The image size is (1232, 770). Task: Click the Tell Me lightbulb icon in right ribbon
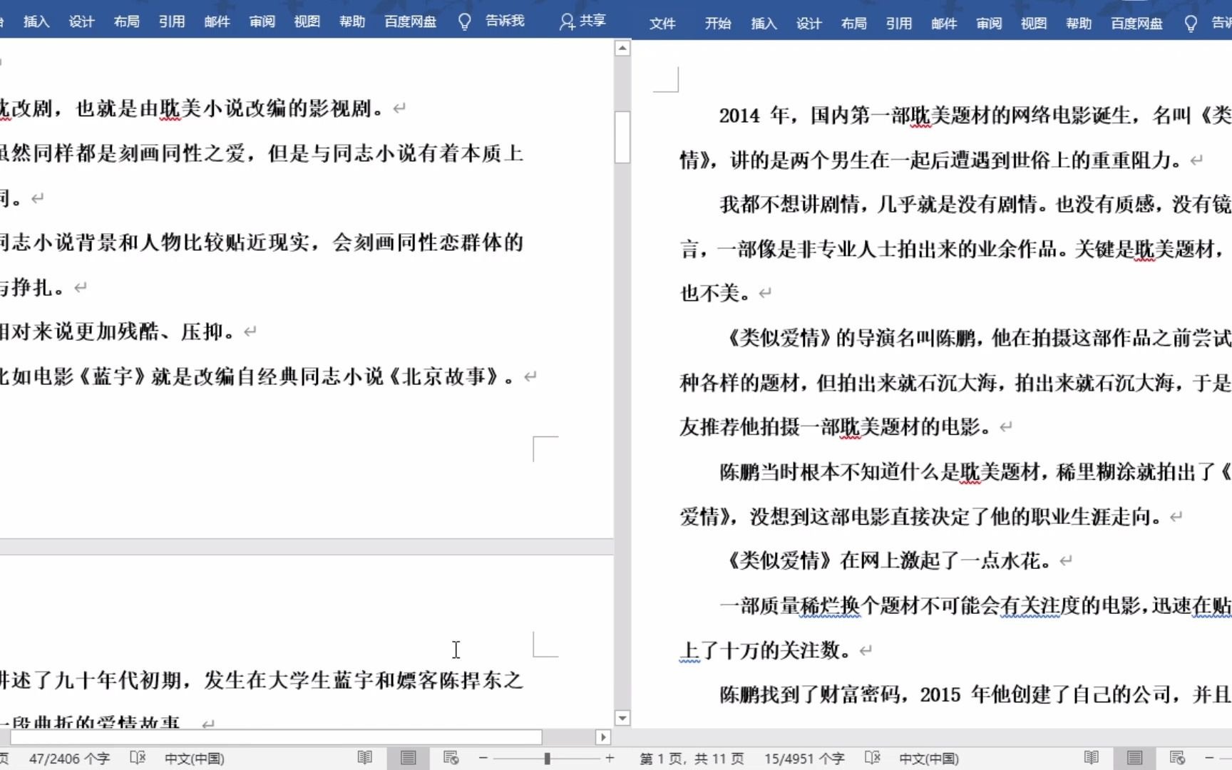[1189, 23]
